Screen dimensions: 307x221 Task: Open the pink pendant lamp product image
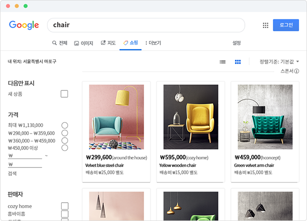pyautogui.click(x=117, y=206)
